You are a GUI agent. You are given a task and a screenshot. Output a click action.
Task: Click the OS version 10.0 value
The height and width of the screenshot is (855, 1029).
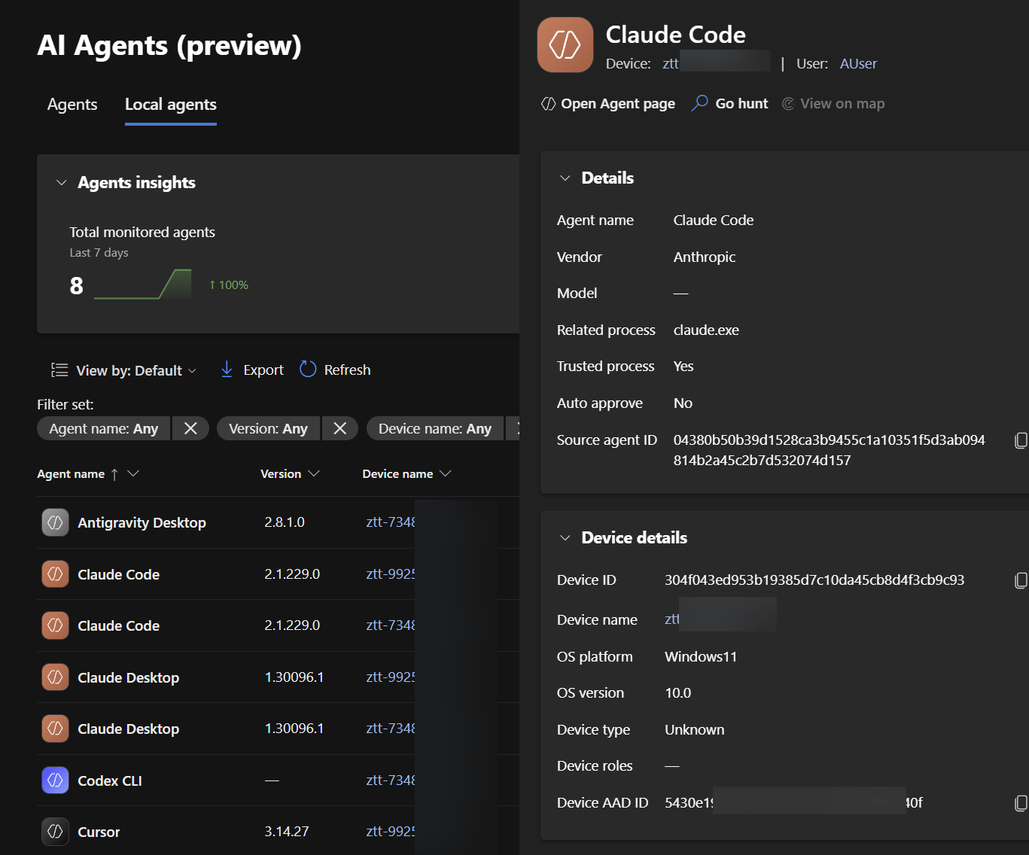pyautogui.click(x=678, y=693)
